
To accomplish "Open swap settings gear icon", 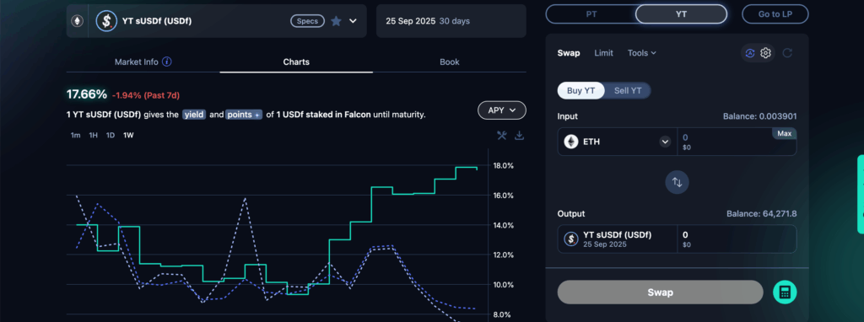I will [765, 53].
